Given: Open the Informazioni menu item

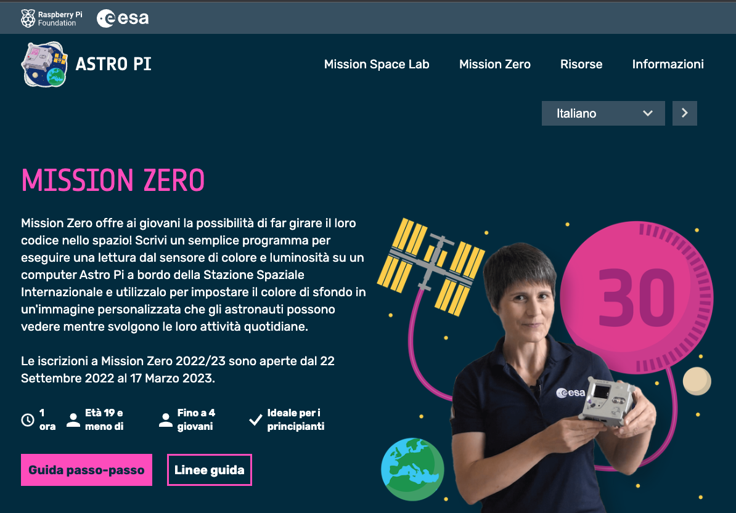Looking at the screenshot, I should point(668,64).
